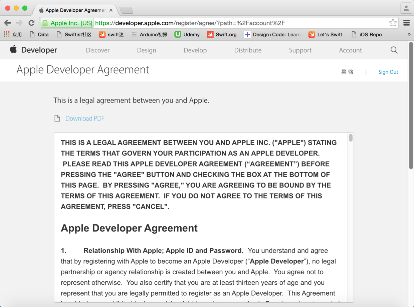The height and width of the screenshot is (307, 414).
Task: Click the Apple logo in navigation
Action: click(13, 50)
